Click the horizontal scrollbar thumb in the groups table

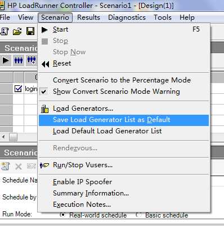[x=13, y=137]
